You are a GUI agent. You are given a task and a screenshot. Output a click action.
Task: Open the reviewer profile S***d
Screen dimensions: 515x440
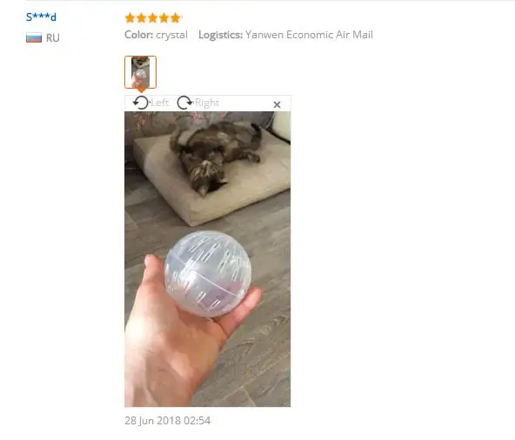click(x=41, y=17)
